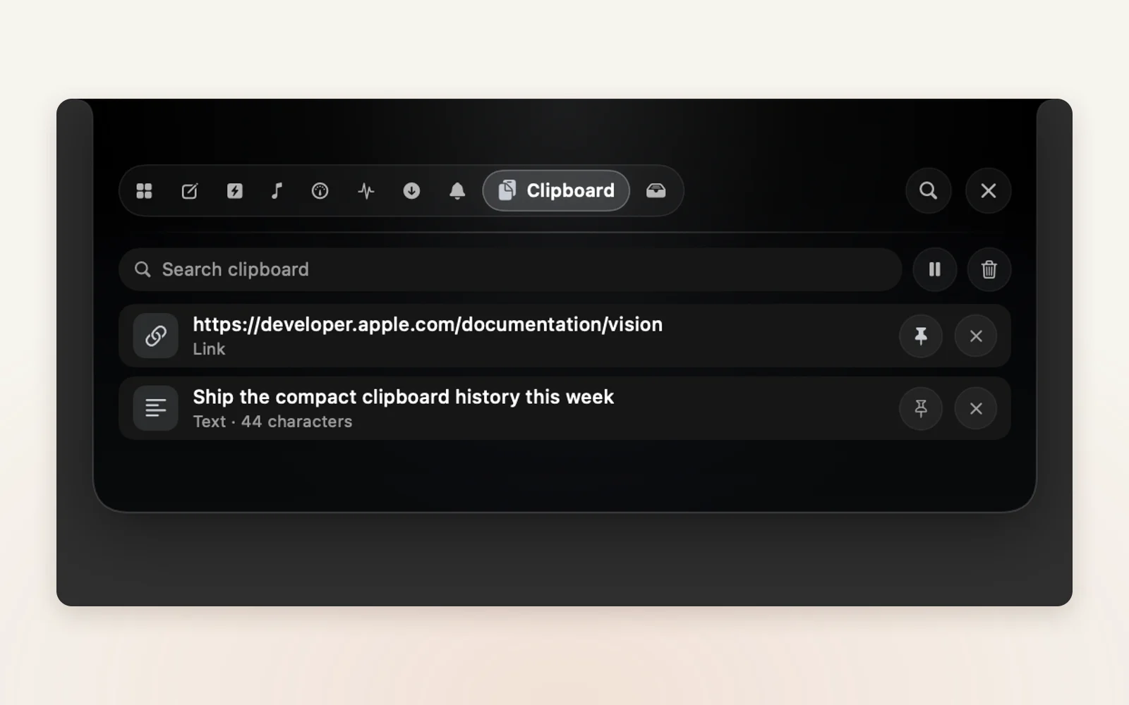Open the gauge timer tab icon
The height and width of the screenshot is (705, 1129).
tap(320, 191)
